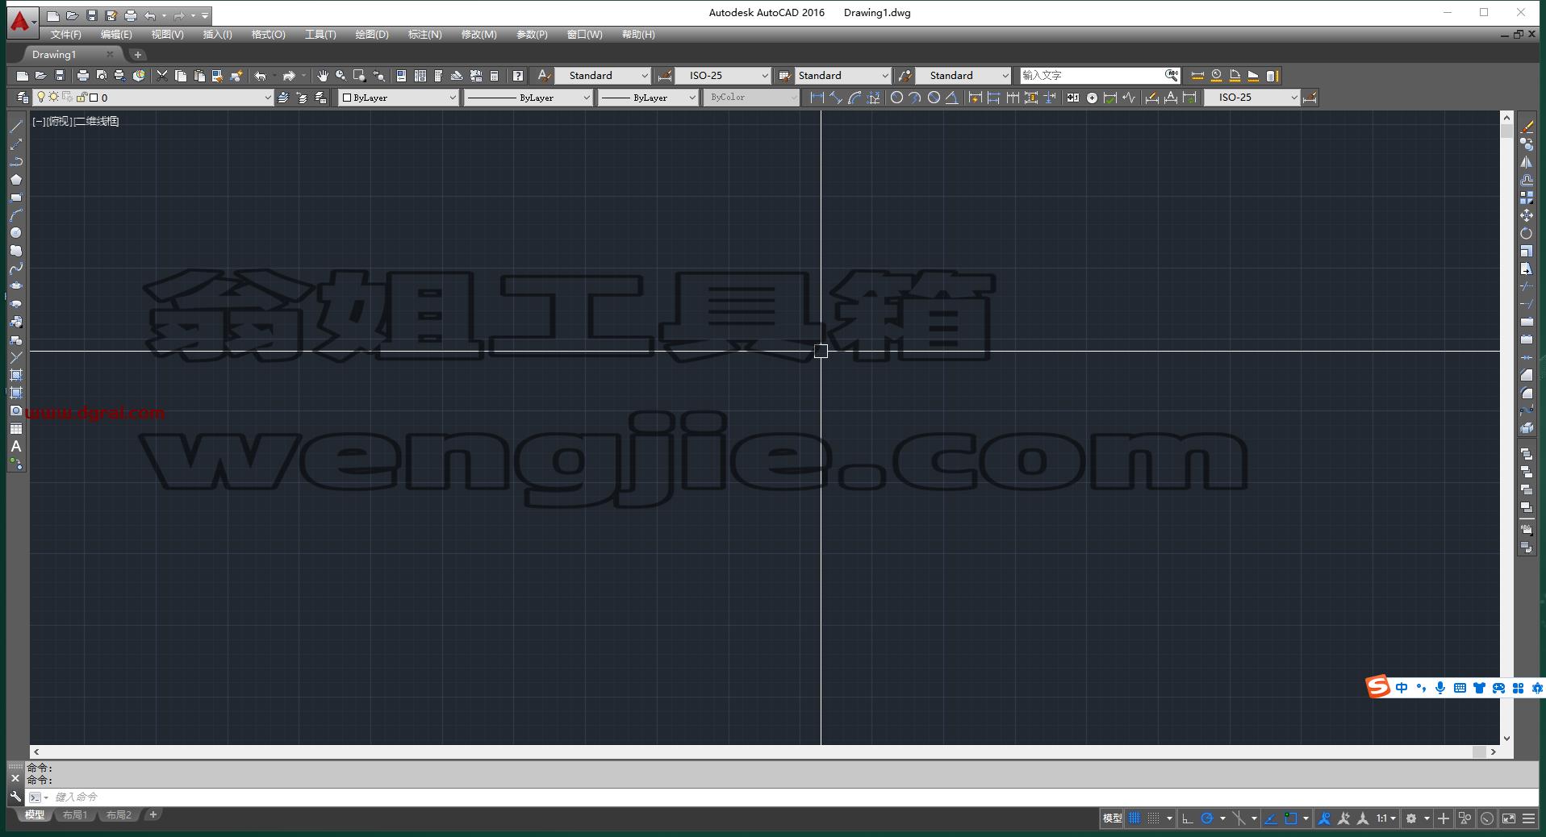Open the ByLayer color control dropdown

coord(399,98)
